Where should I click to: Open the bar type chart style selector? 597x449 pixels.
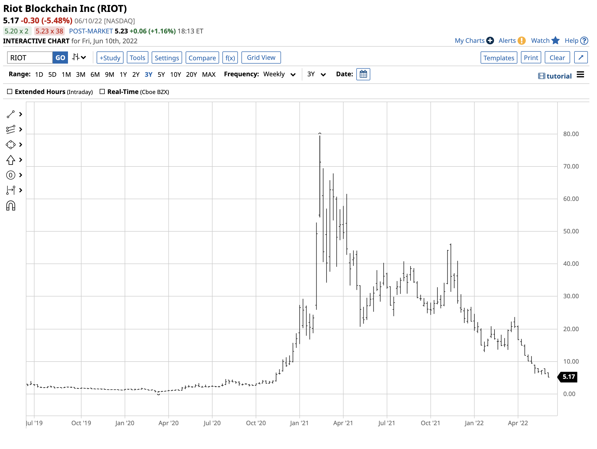pos(79,57)
